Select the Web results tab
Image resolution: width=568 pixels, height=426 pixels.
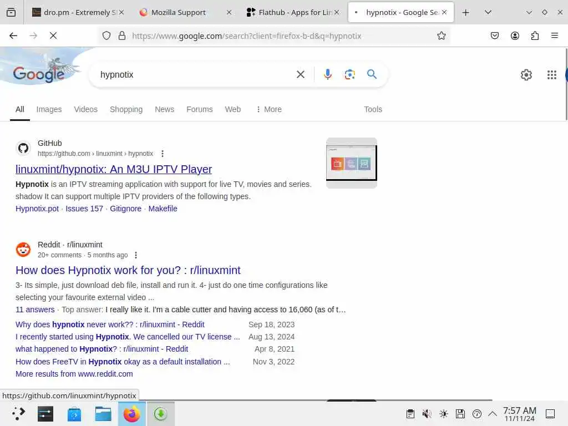click(232, 109)
